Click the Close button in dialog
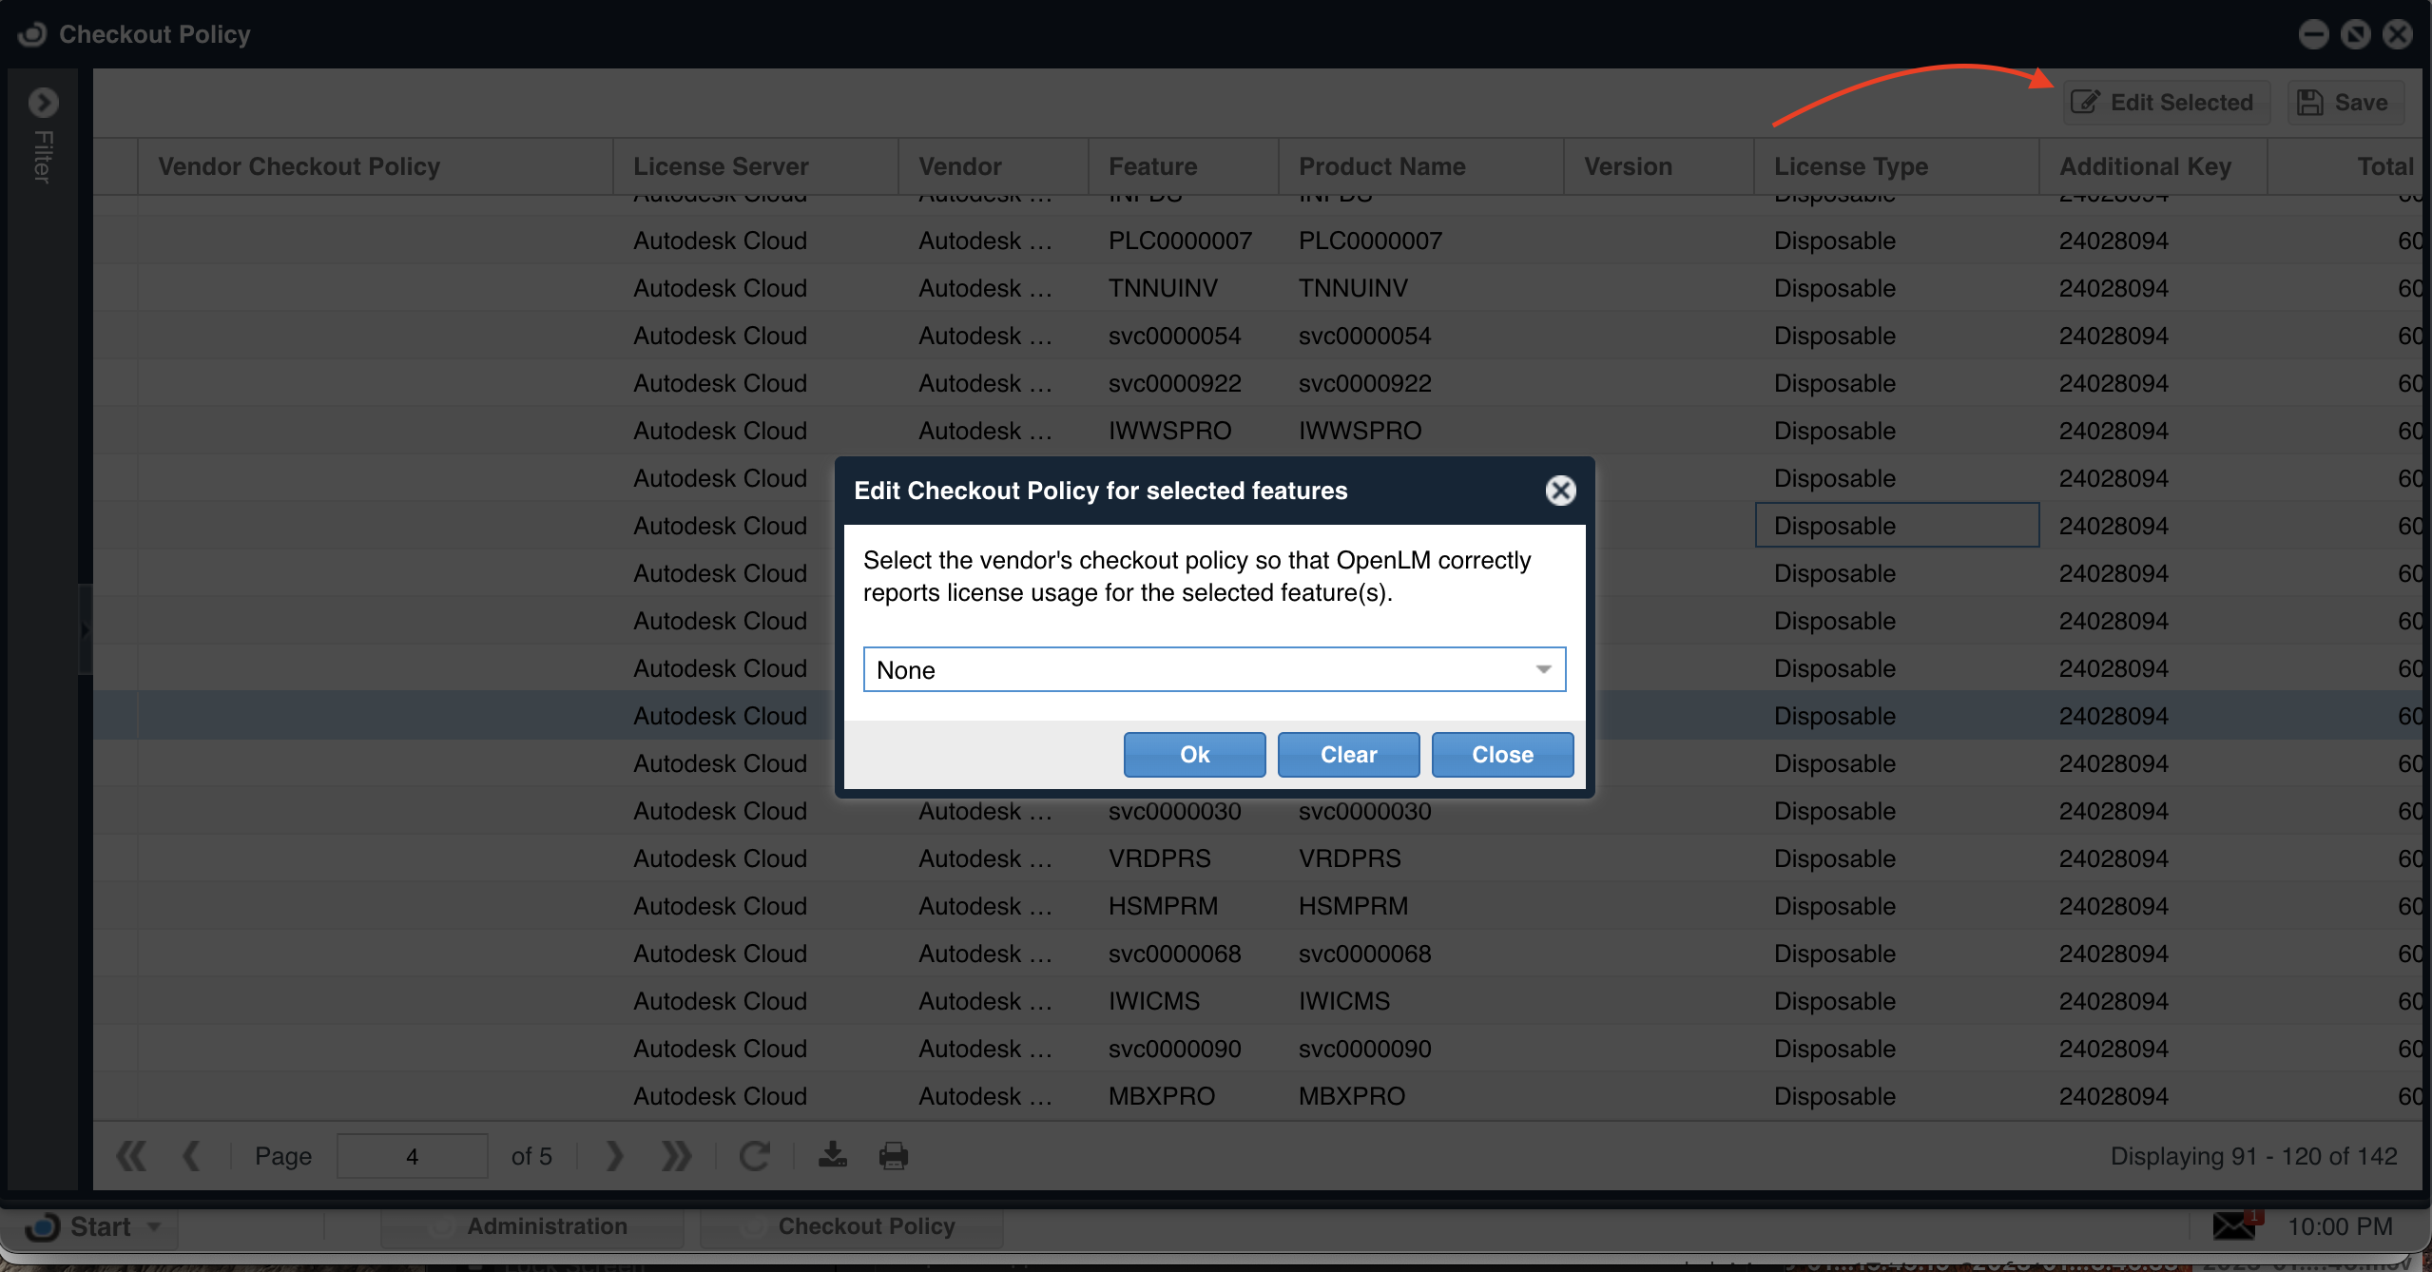The height and width of the screenshot is (1272, 2432). [1502, 755]
